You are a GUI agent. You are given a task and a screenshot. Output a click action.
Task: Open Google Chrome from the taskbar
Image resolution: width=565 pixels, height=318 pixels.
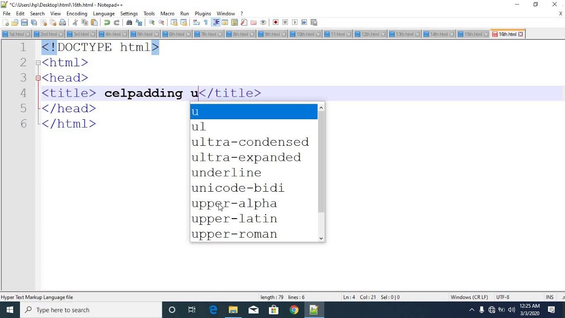point(294,310)
